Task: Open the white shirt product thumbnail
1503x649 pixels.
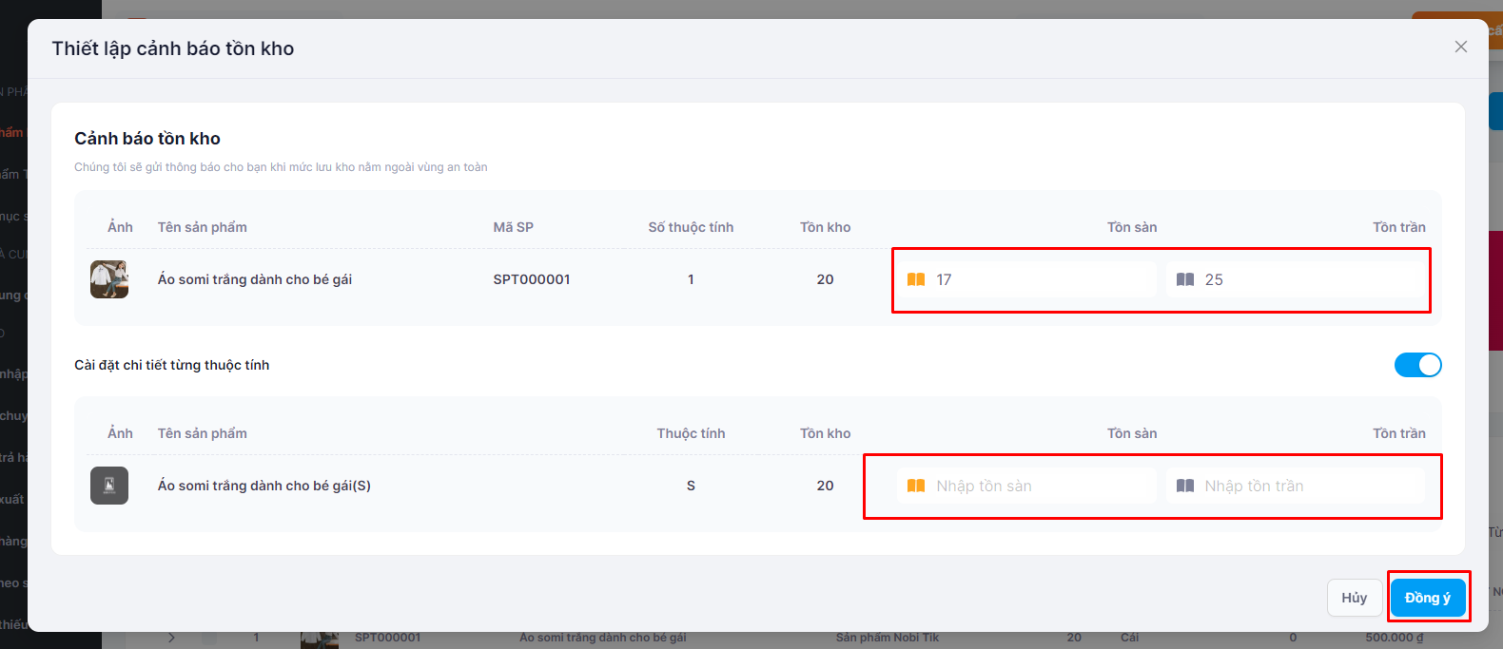Action: point(109,279)
